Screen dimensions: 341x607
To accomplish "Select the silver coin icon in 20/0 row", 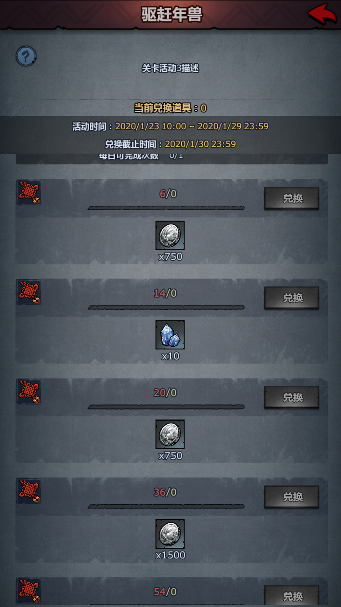I will click(x=170, y=435).
